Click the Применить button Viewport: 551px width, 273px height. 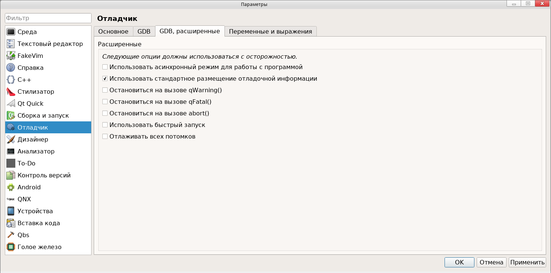click(527, 262)
